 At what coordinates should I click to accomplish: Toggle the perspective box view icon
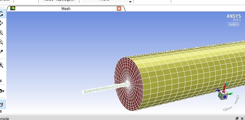click(2, 104)
